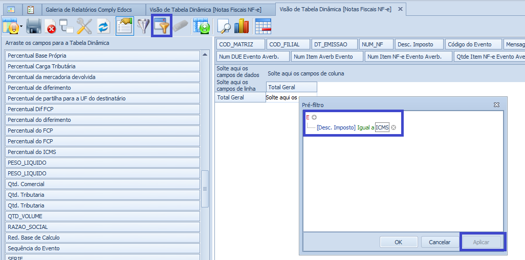525x260 pixels.
Task: Select the Percentual do diferimento field
Action: [102, 120]
